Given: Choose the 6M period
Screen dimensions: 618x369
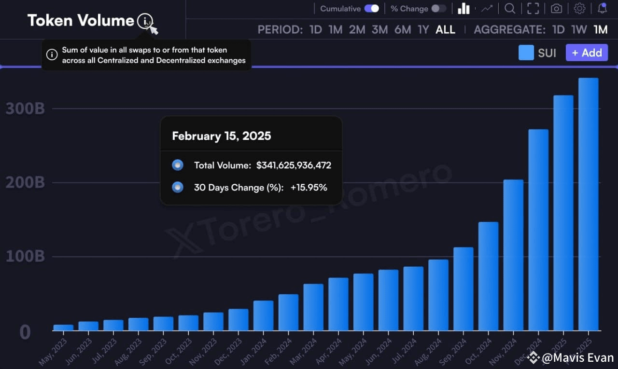Looking at the screenshot, I should pyautogui.click(x=402, y=29).
